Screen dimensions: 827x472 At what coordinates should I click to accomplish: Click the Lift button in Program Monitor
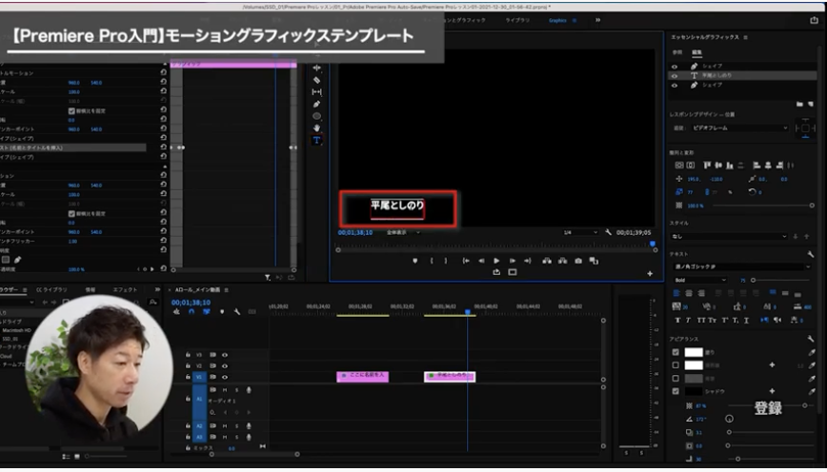pos(547,261)
